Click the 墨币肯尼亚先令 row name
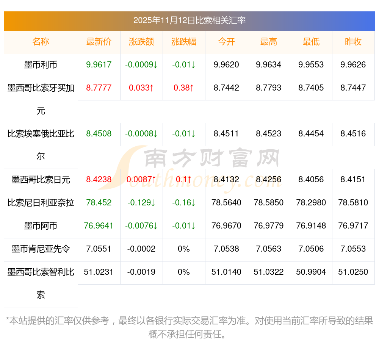Screen dimensions: 379x346 pyautogui.click(x=41, y=249)
